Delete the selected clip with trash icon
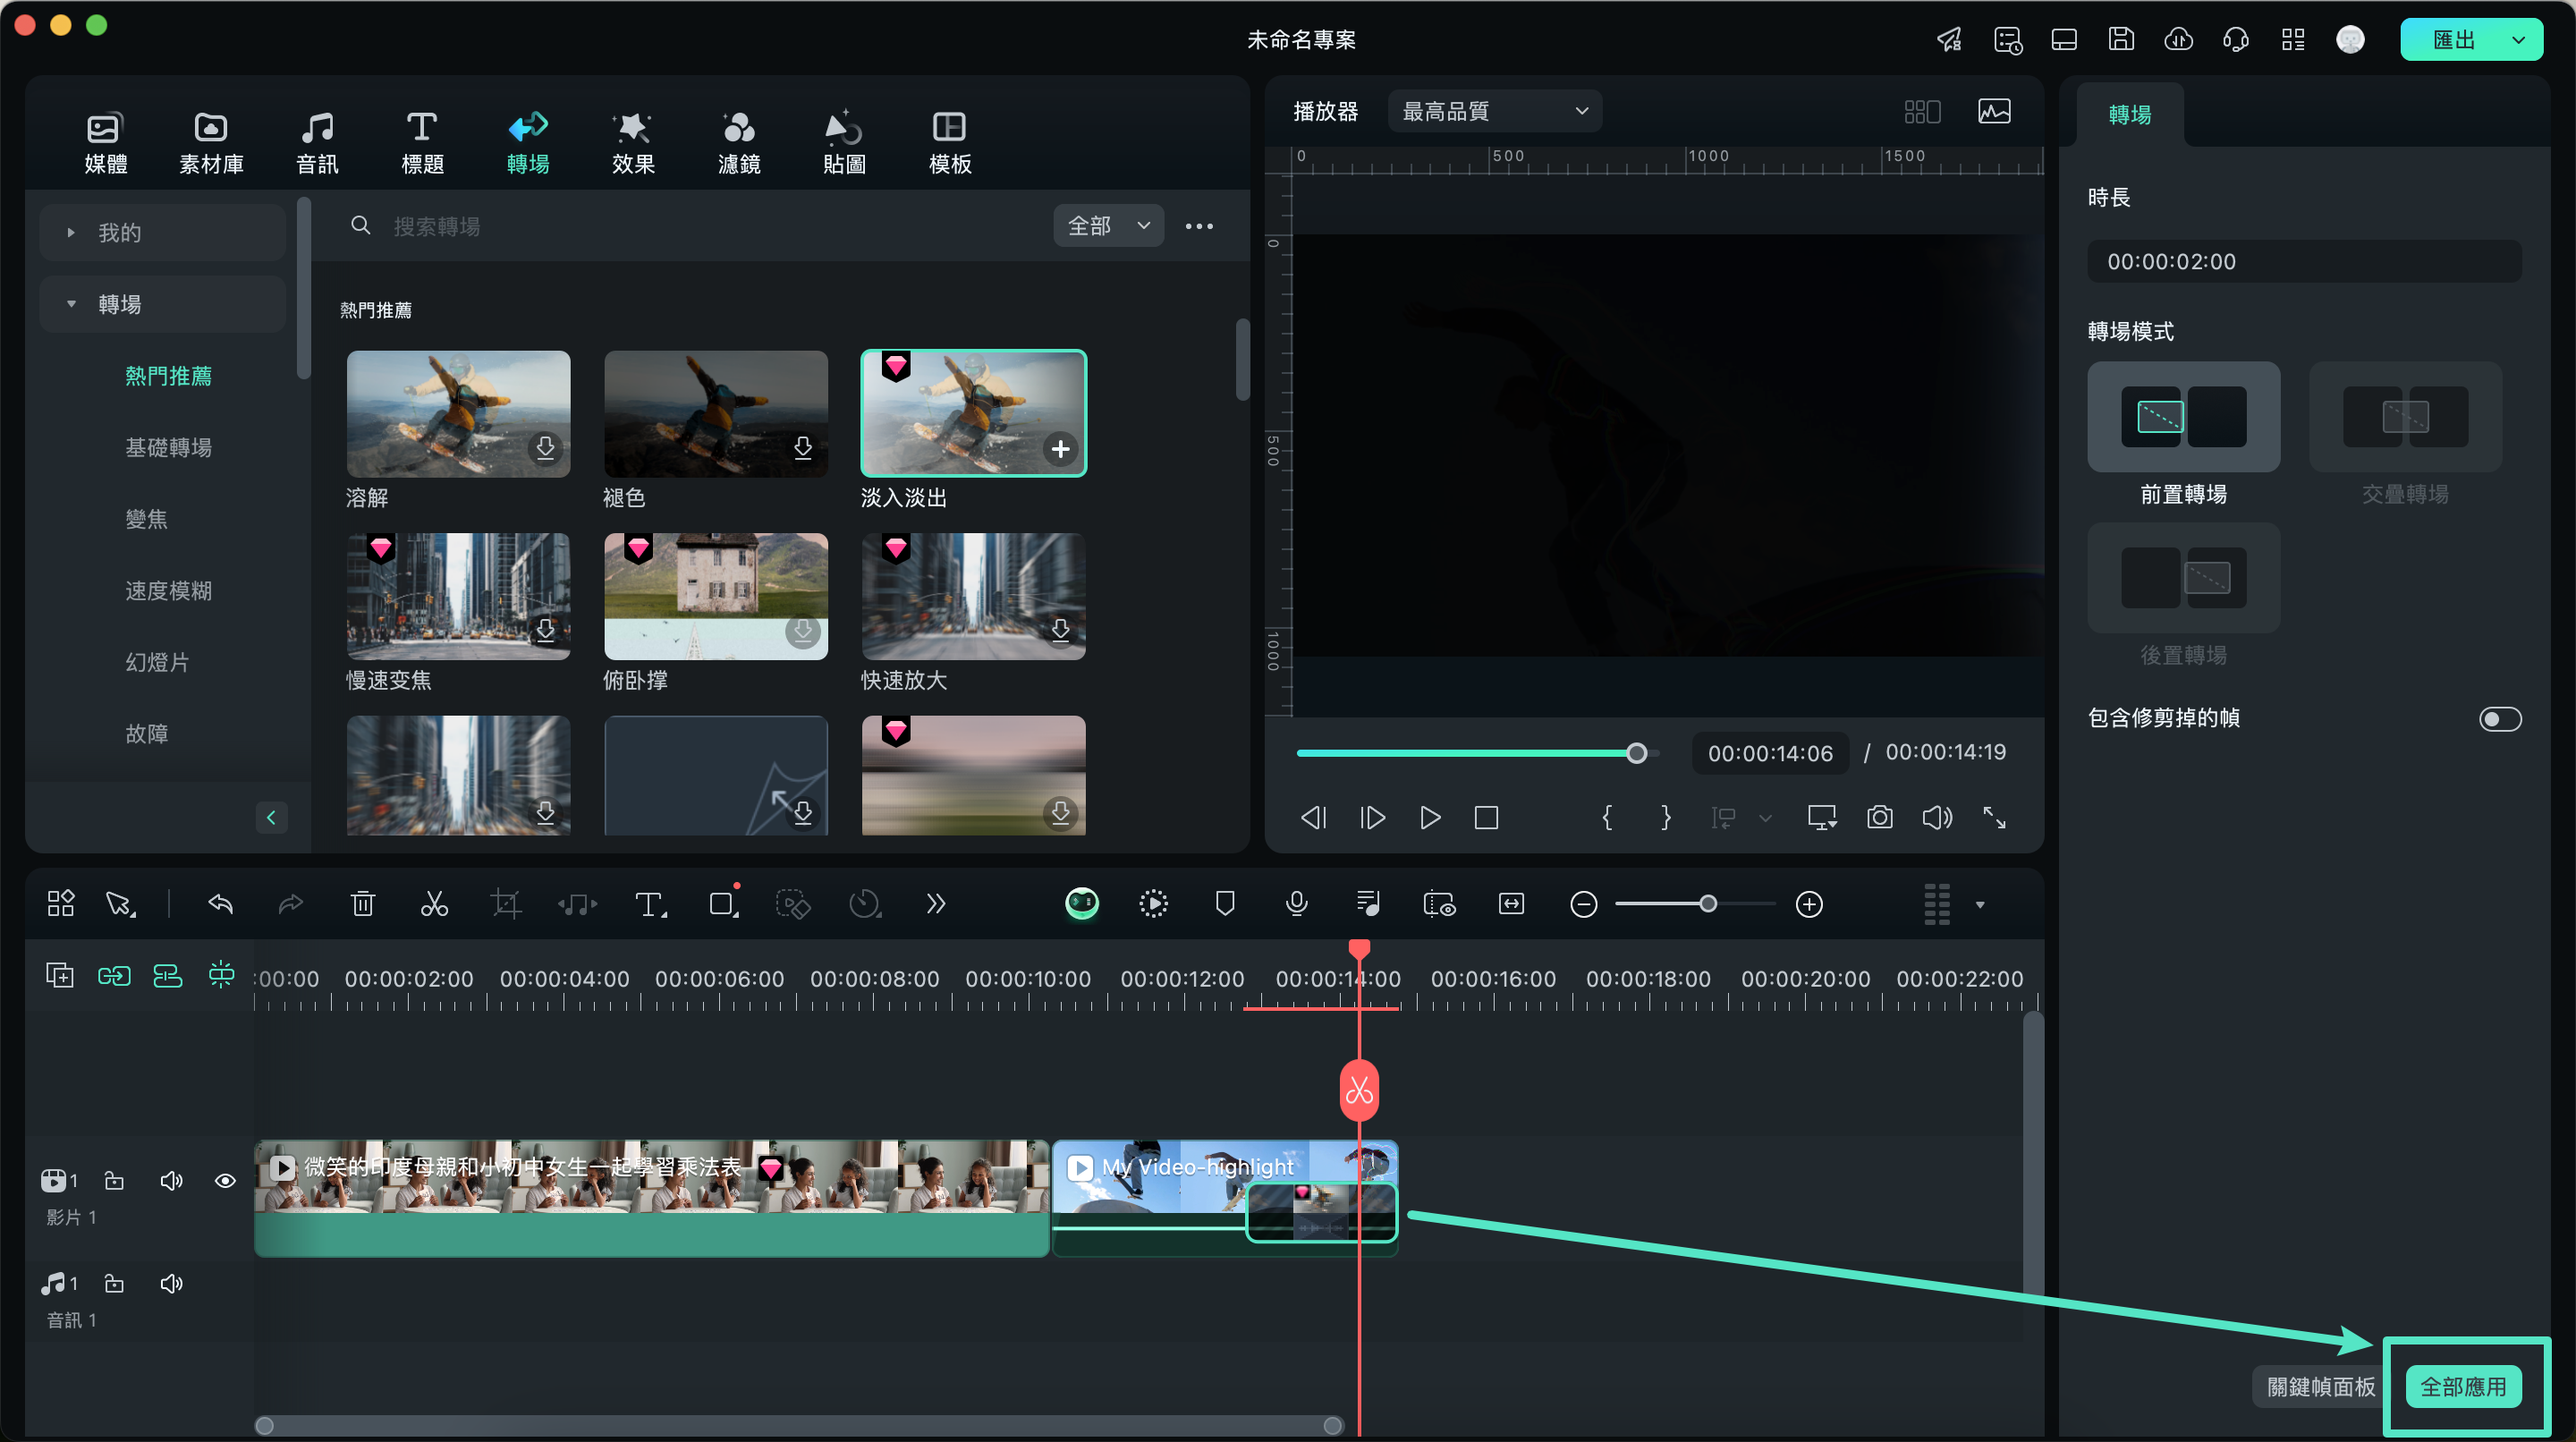The width and height of the screenshot is (2576, 1442). [363, 904]
